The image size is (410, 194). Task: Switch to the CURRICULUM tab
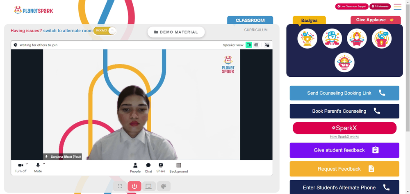click(x=256, y=30)
